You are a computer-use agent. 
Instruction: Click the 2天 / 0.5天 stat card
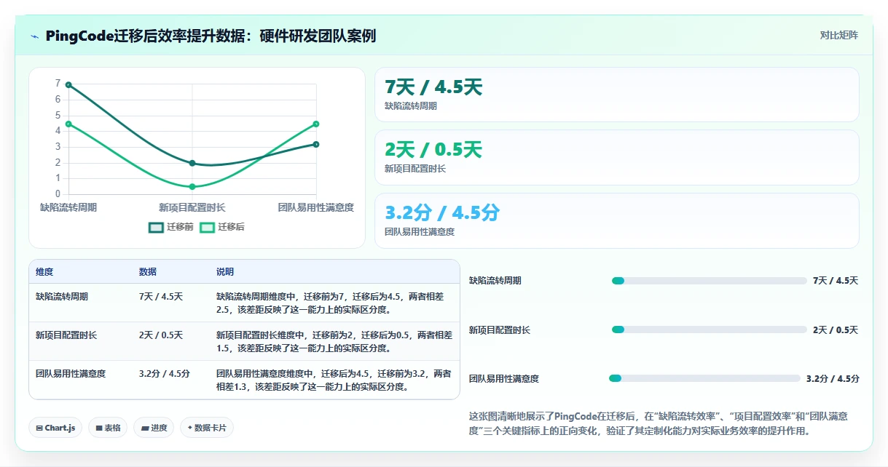[616, 157]
